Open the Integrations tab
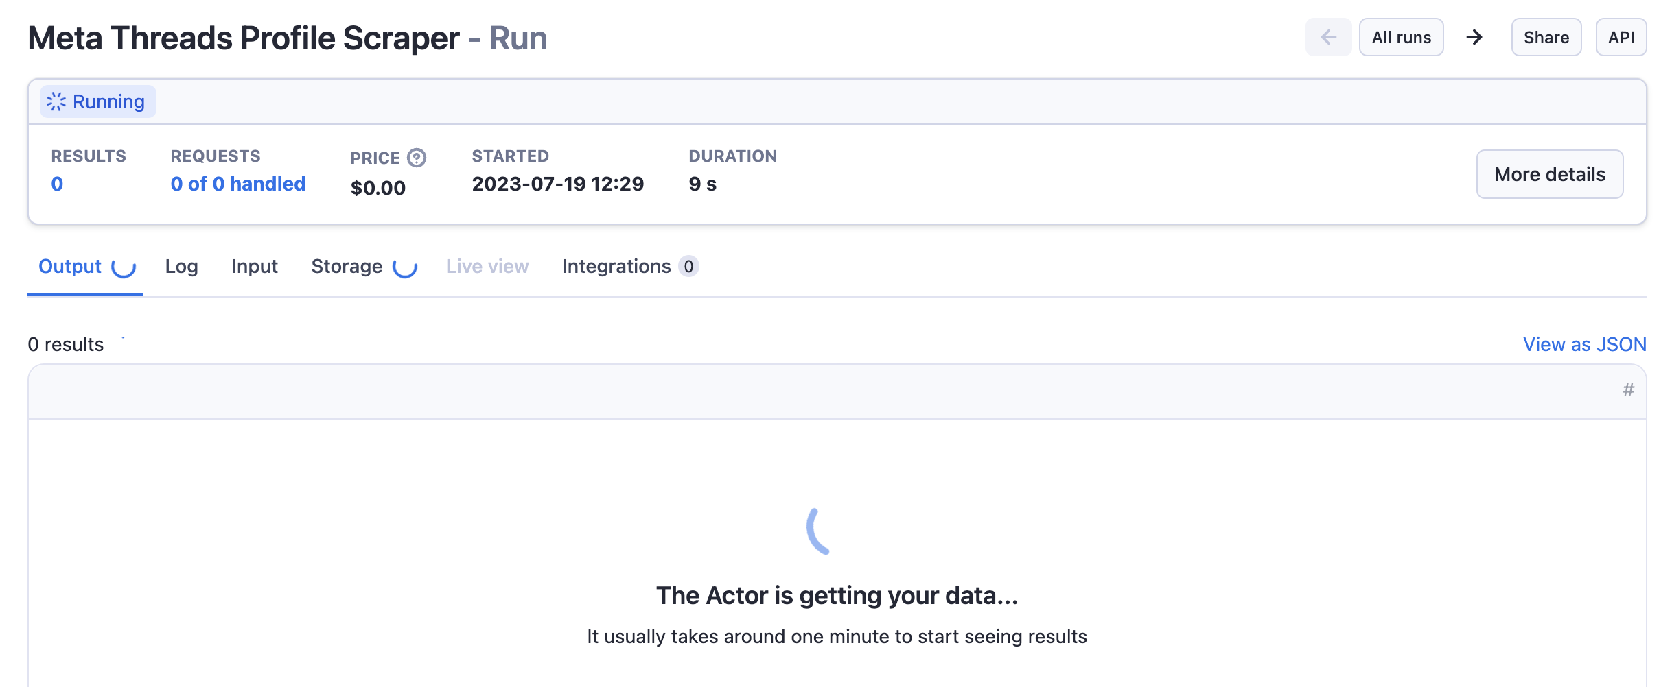 pos(616,267)
